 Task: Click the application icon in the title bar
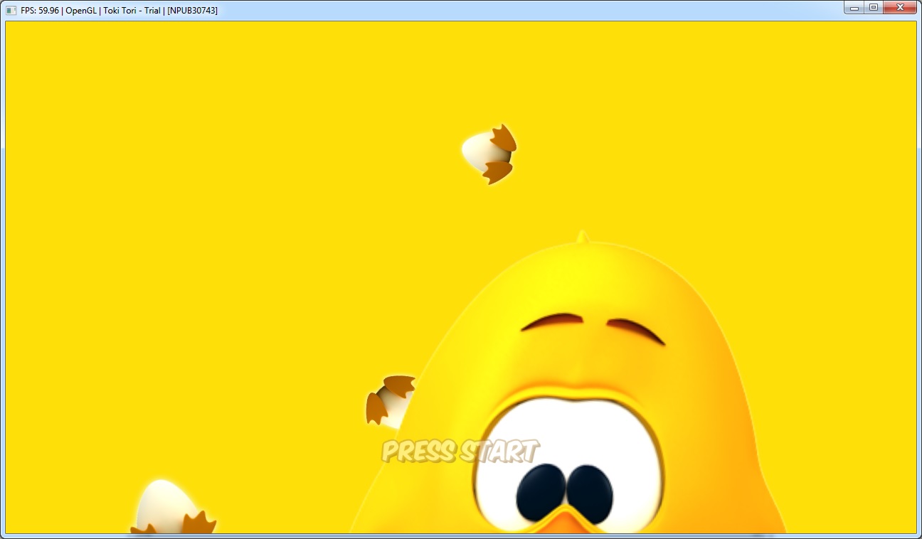(x=11, y=10)
